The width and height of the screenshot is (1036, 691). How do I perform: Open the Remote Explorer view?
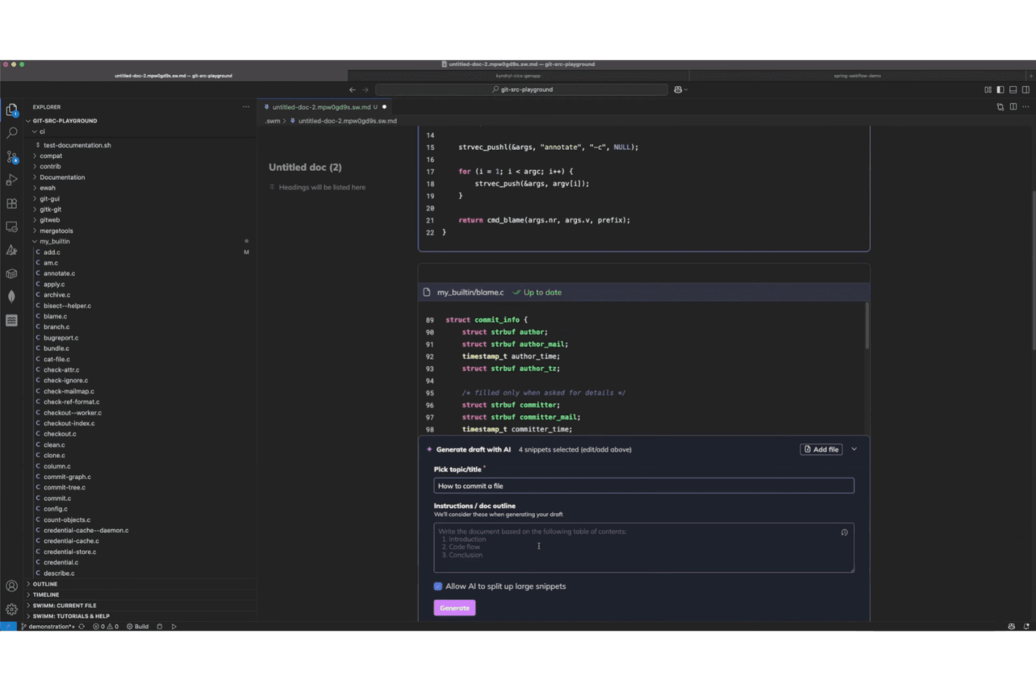click(12, 227)
